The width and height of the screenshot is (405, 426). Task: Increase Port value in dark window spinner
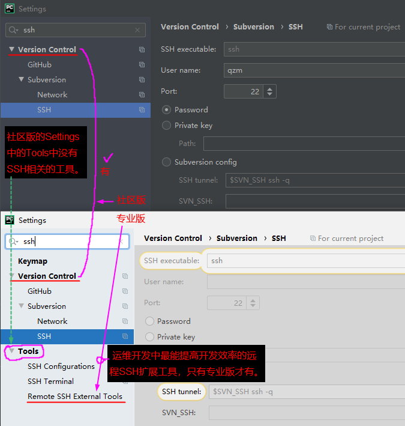[x=269, y=88]
